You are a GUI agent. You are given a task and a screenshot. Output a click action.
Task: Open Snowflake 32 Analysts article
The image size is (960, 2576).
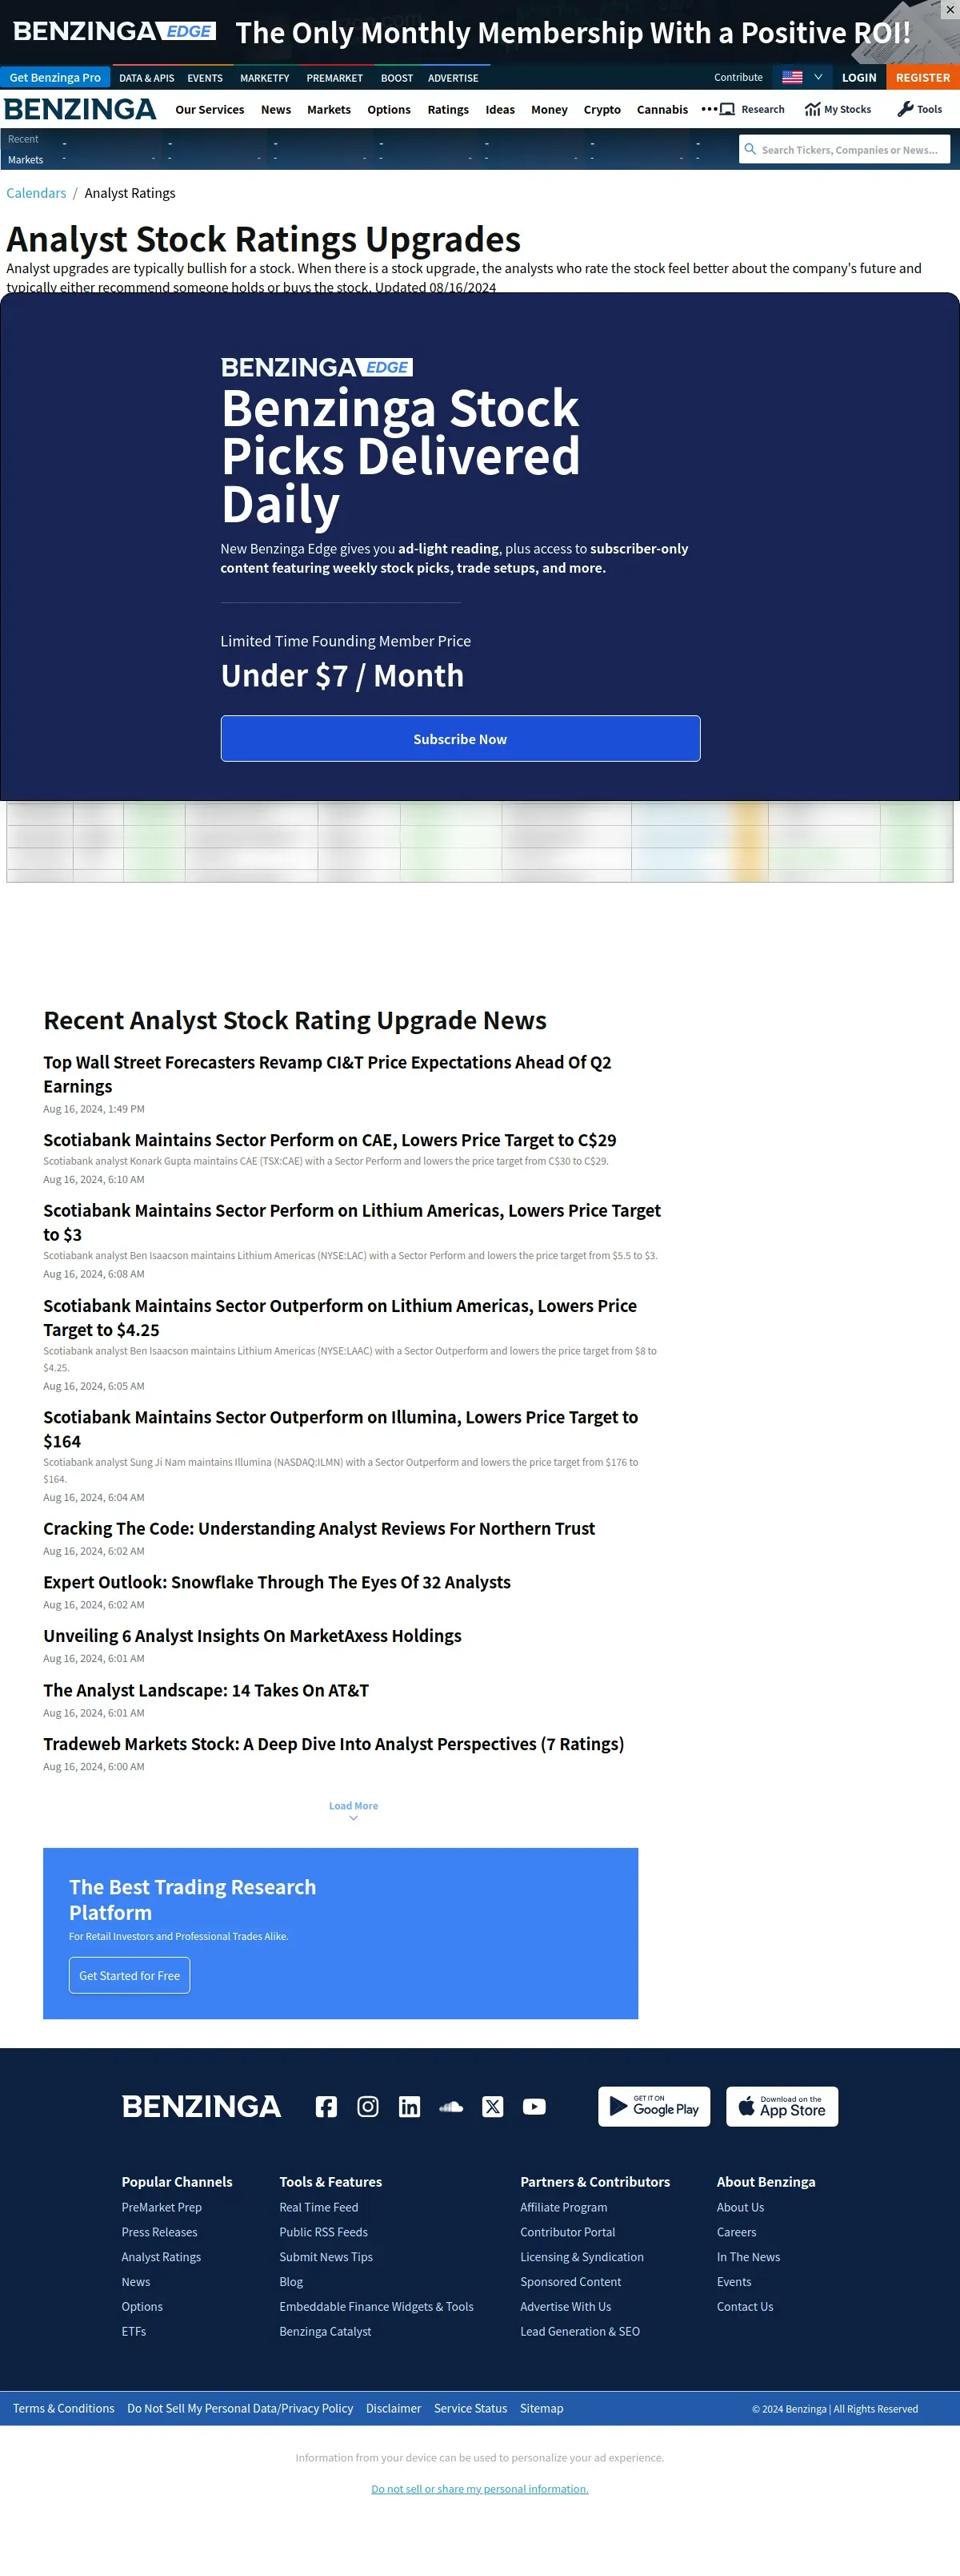tap(277, 1582)
